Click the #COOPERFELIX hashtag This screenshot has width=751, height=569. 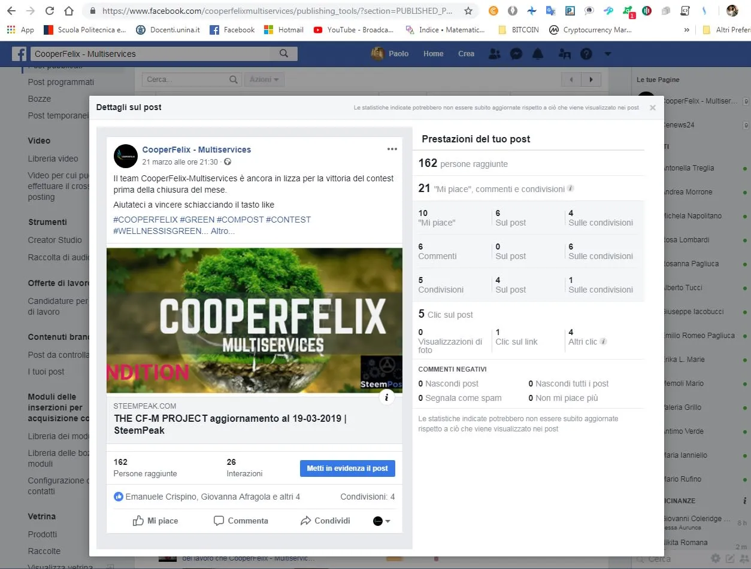pos(146,220)
